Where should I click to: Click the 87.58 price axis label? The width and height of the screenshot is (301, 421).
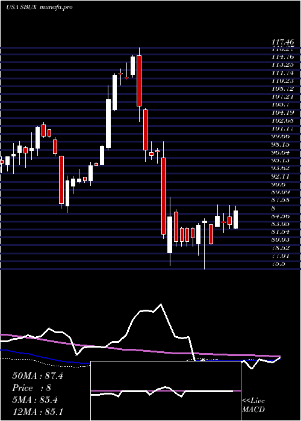(x=282, y=200)
